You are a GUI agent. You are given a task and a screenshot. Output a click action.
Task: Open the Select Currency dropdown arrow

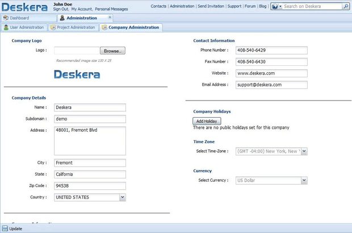click(x=304, y=180)
